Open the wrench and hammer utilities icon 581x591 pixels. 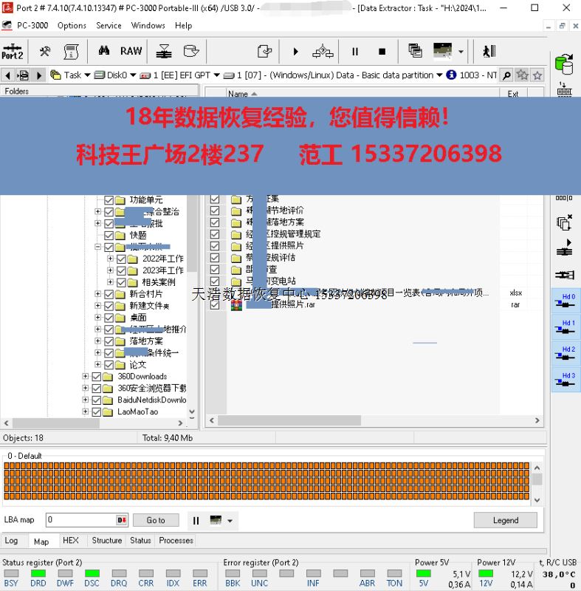(45, 51)
